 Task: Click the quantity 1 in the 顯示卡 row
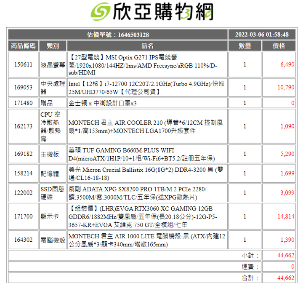pyautogui.click(x=245, y=216)
